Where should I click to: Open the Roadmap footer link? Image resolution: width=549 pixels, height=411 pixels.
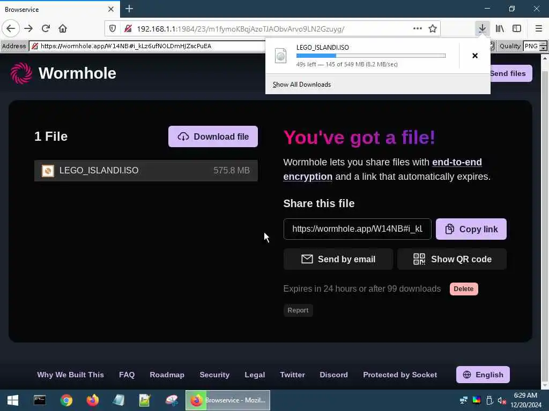tap(167, 375)
